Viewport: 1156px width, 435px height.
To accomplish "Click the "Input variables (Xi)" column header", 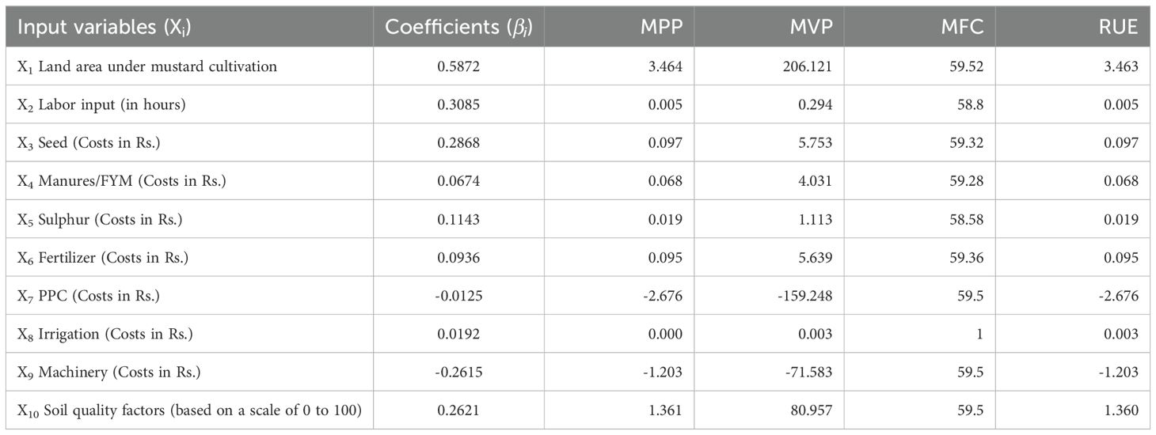I will pos(104,27).
